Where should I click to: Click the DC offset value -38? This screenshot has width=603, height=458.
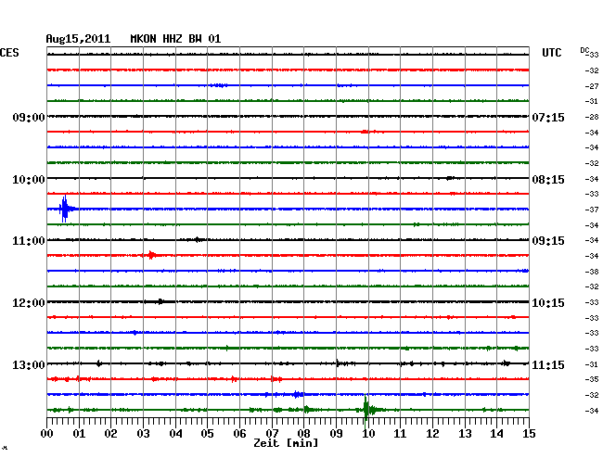[592, 272]
